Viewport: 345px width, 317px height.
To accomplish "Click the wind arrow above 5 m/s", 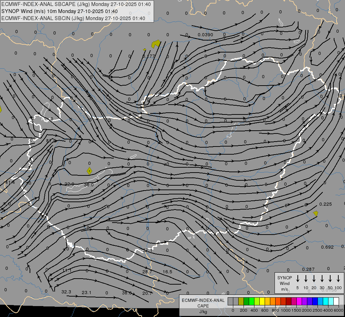I will [297, 278].
